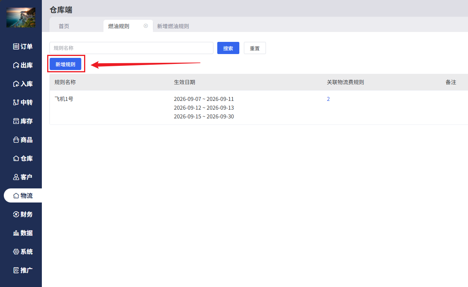Click date range 2026-09-07 ~ 2026-09-11
Screen dimensions: 468x287
tap(204, 99)
